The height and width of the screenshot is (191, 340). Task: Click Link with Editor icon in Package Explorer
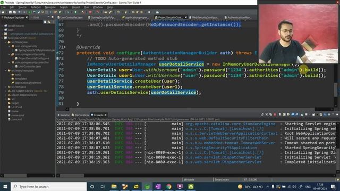click(49, 22)
